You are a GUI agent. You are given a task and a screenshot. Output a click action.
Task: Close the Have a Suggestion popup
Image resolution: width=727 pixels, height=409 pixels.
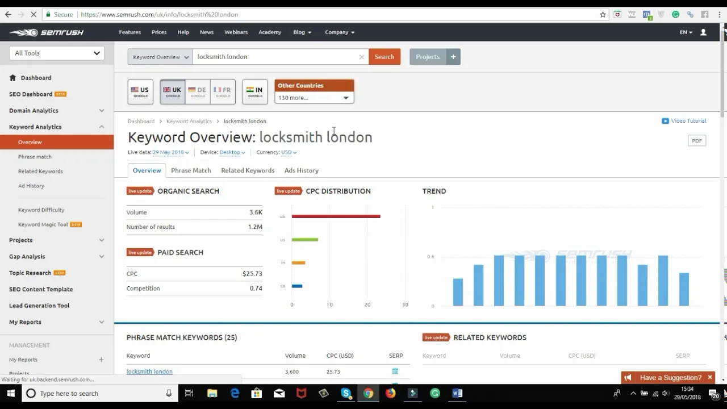click(710, 378)
